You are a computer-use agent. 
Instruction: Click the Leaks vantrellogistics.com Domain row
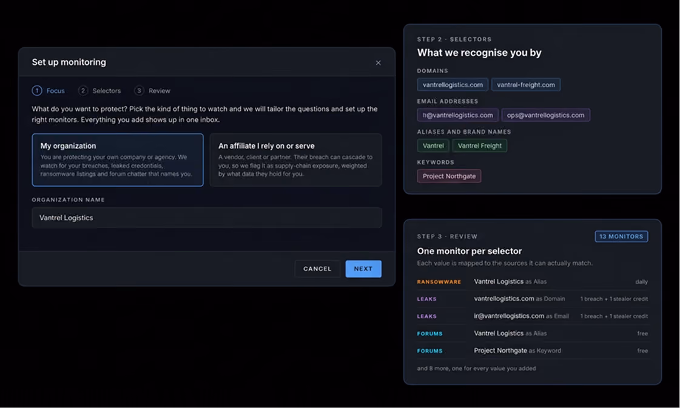point(533,299)
